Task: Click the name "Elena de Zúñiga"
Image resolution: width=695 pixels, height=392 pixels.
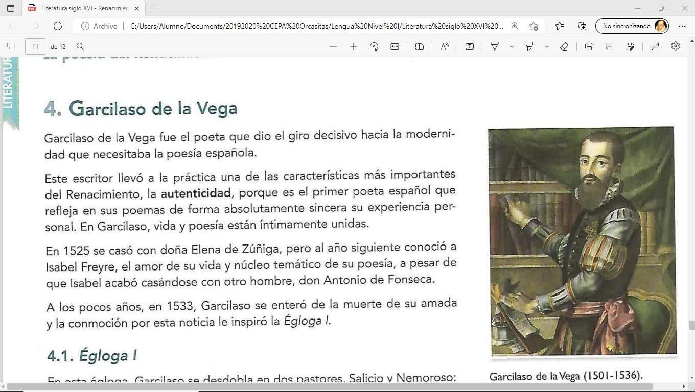Action: [235, 250]
